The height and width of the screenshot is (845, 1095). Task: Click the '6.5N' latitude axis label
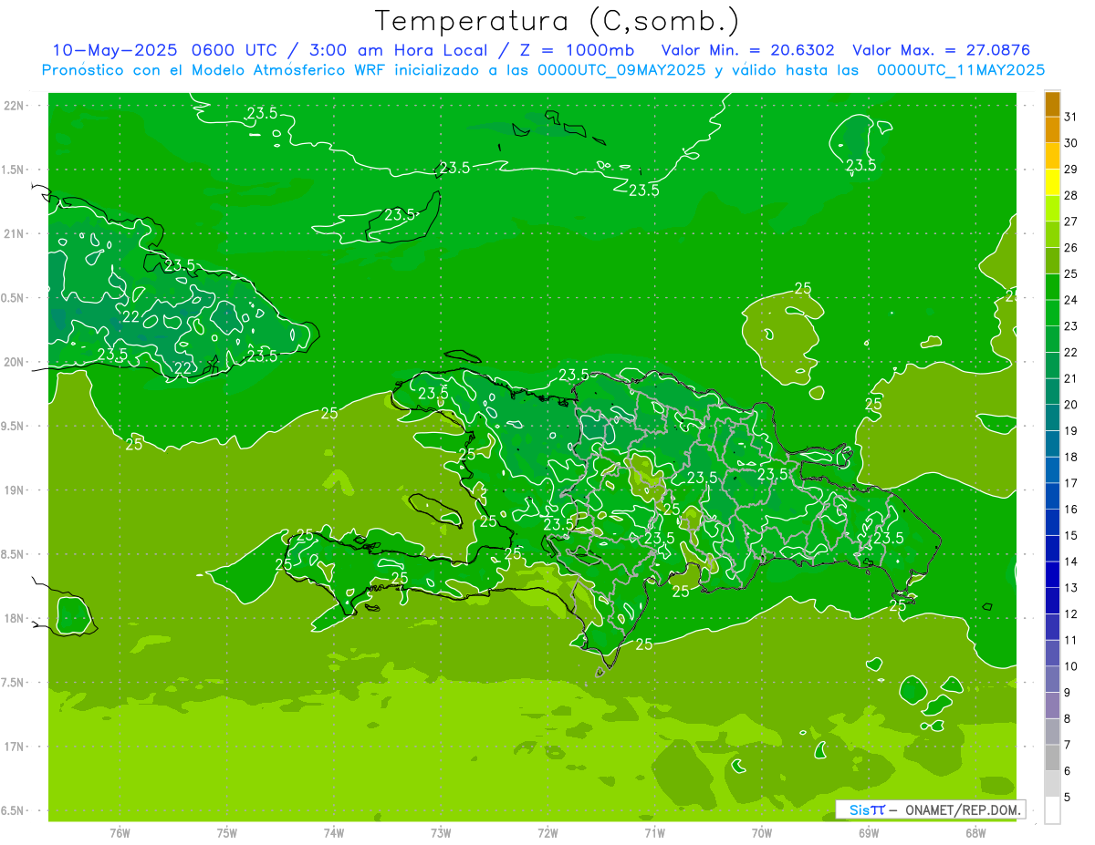click(x=14, y=810)
